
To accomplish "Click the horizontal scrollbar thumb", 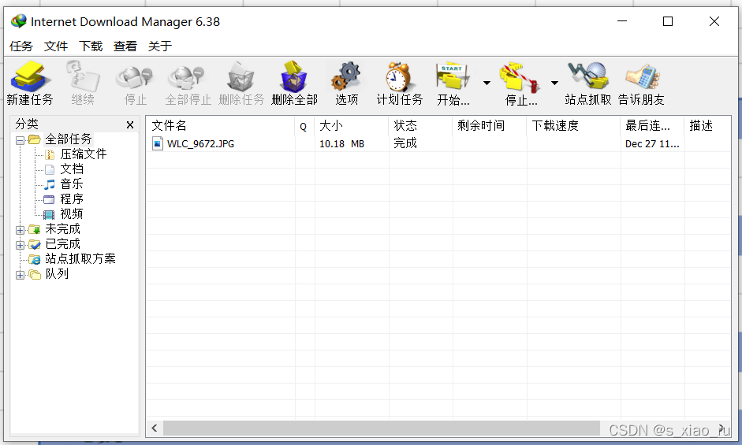I will (382, 428).
